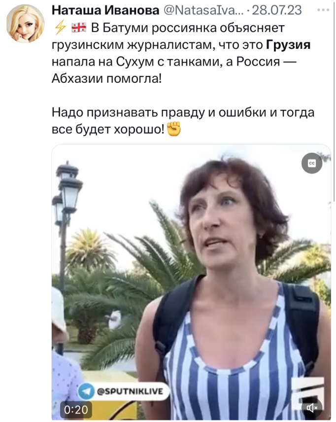The width and height of the screenshot is (336, 422).
Task: Click the bold word Грузия
Action: [x=288, y=45]
